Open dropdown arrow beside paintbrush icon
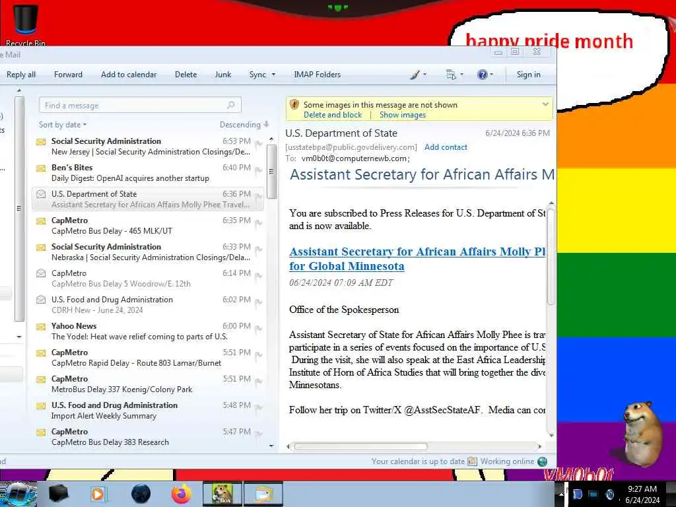The height and width of the screenshot is (507, 676). (424, 75)
